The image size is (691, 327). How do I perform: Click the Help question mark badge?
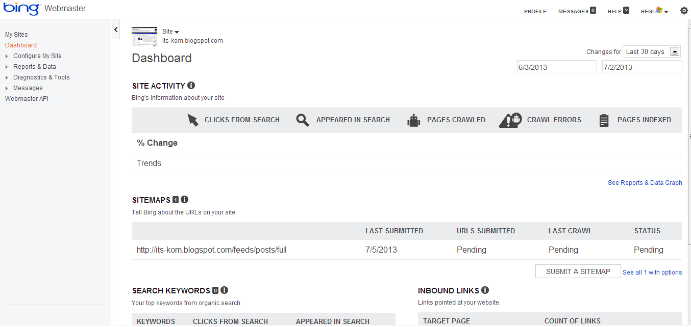pyautogui.click(x=626, y=10)
